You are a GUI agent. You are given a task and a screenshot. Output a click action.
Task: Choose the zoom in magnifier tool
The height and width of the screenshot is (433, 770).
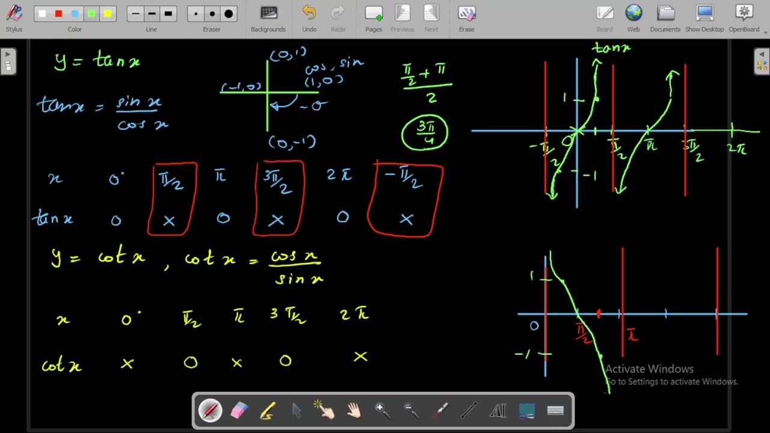click(x=383, y=411)
